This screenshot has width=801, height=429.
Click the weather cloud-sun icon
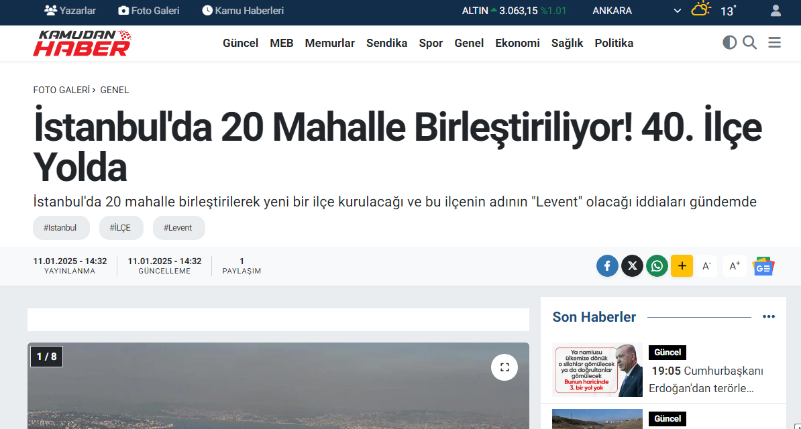coord(701,9)
